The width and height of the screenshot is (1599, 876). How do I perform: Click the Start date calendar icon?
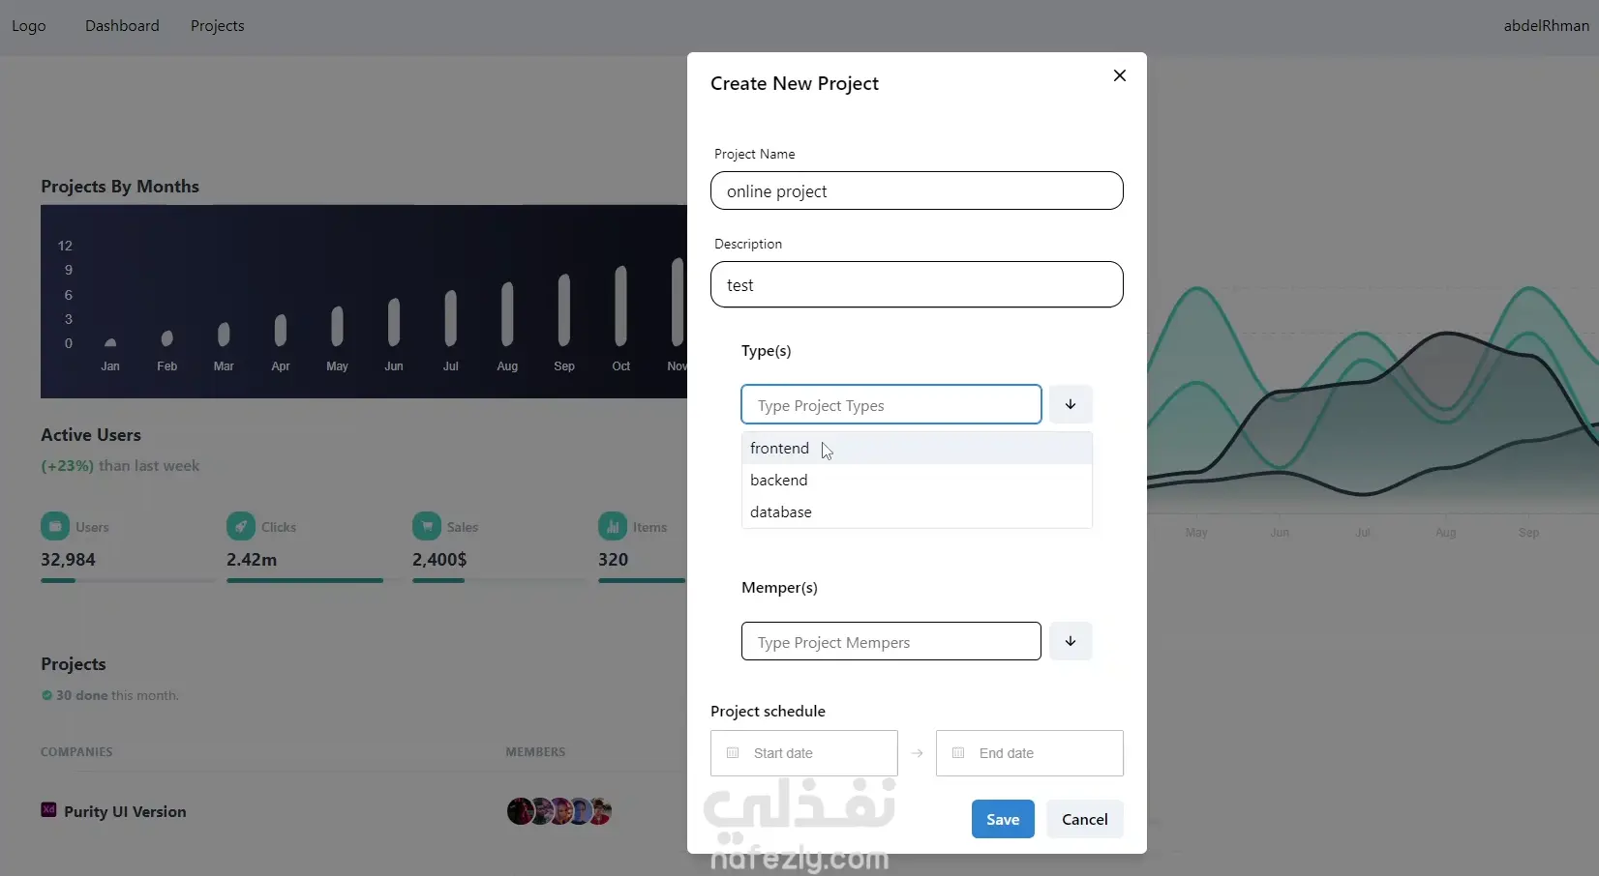733,753
